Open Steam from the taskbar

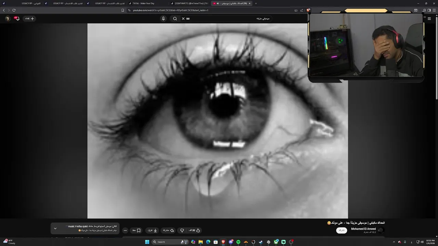point(261,242)
